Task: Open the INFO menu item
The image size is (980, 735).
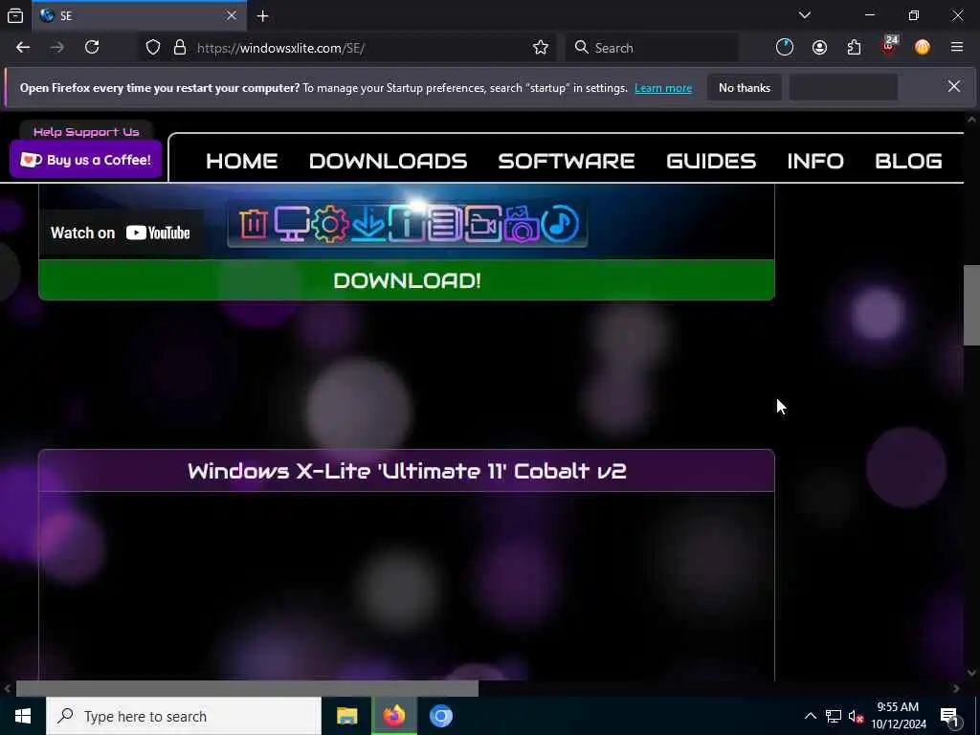Action: point(815,161)
